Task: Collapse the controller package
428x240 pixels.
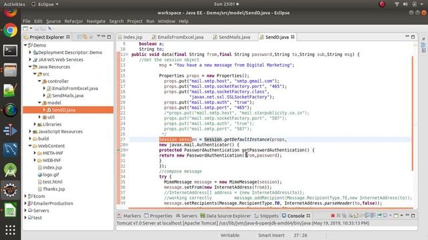Action: [x=39, y=81]
